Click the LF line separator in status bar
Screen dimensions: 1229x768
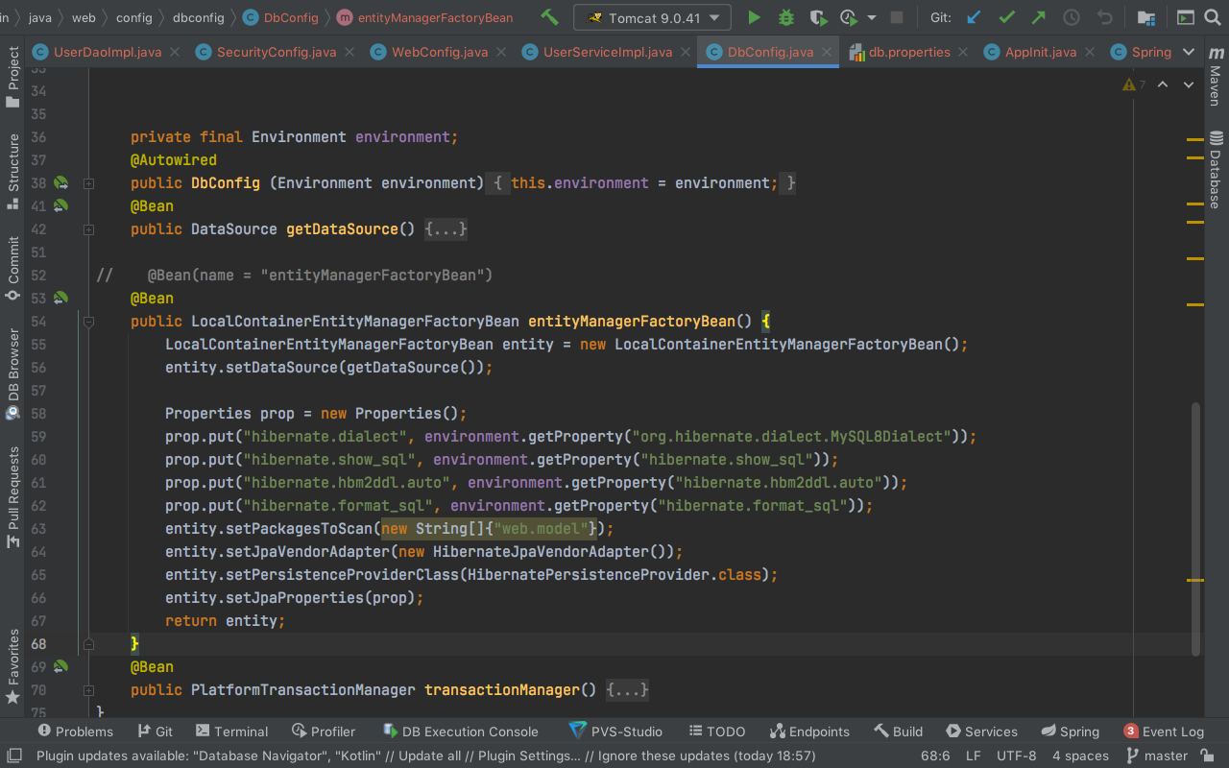[973, 756]
